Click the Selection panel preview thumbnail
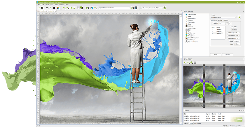This screenshot has width=248, height=128. 214,86
